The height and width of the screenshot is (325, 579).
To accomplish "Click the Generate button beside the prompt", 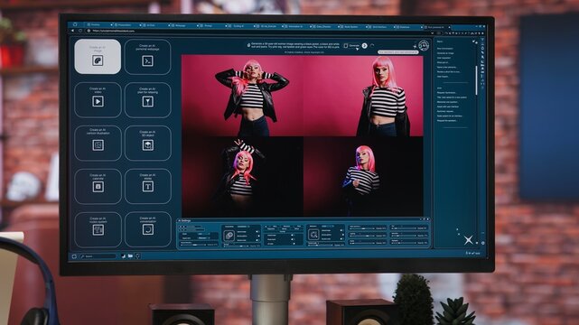I will 351,46.
